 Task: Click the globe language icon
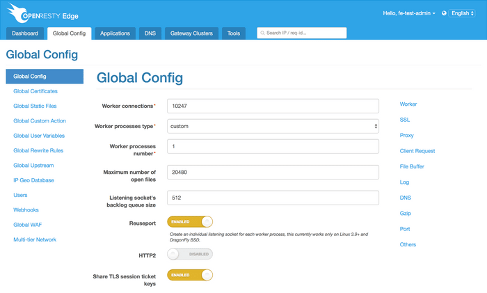444,13
